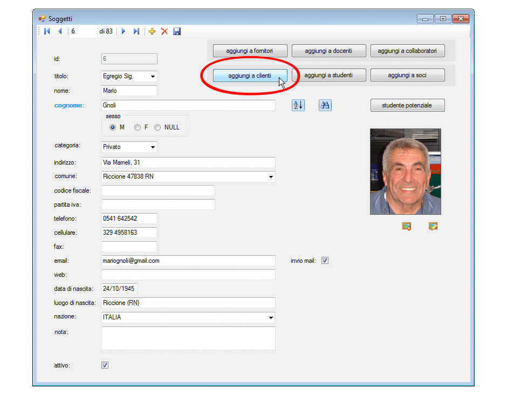Add a new record with plus icon
This screenshot has height=395, width=507.
[x=152, y=31]
